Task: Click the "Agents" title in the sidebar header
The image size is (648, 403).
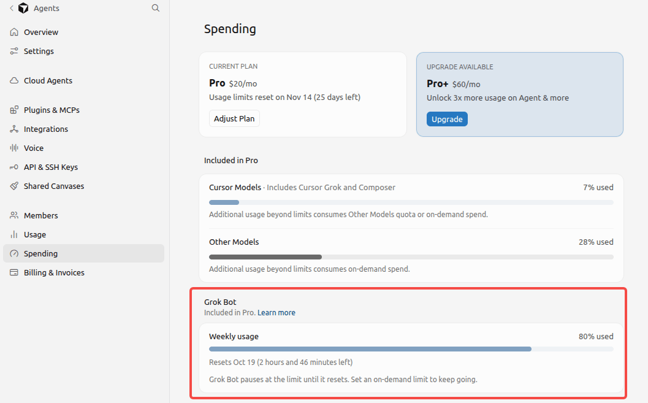Action: (47, 8)
